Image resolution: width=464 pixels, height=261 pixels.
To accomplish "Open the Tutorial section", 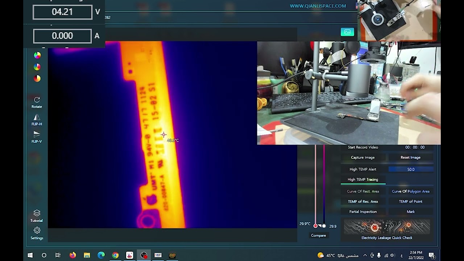I will [37, 216].
